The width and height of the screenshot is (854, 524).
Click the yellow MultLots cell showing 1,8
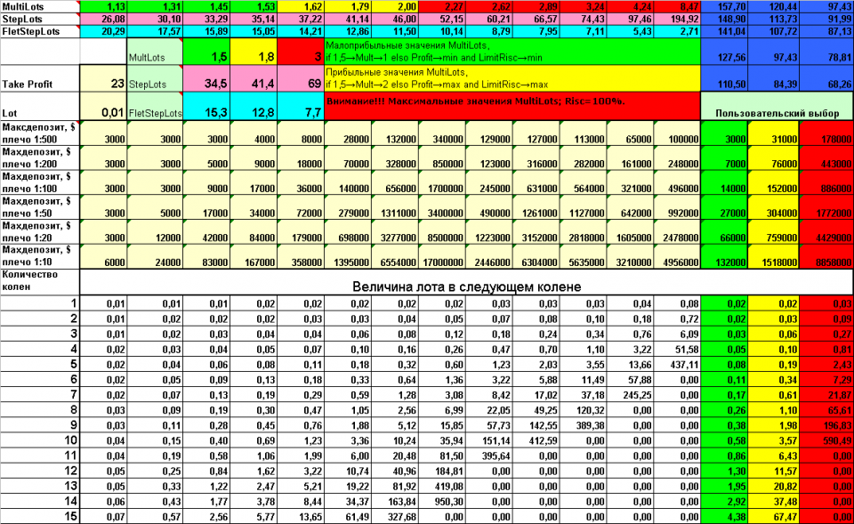tap(254, 52)
